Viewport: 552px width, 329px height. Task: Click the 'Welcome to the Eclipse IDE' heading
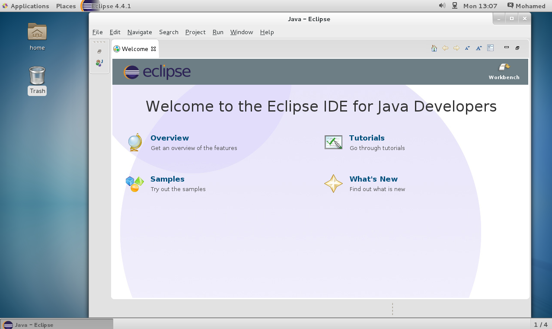[x=321, y=106]
